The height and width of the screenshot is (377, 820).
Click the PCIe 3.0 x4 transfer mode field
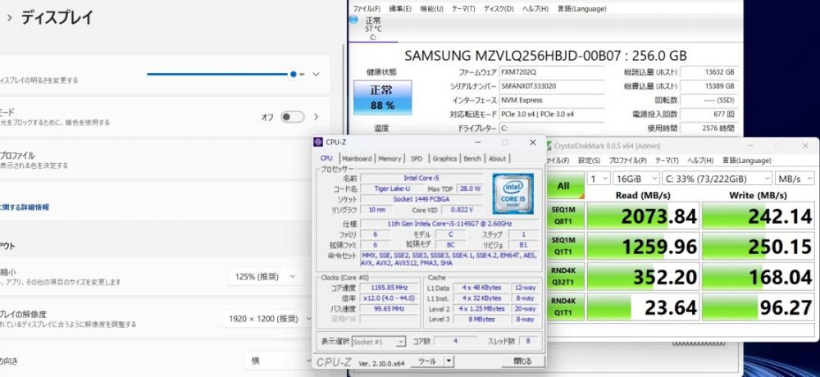551,114
